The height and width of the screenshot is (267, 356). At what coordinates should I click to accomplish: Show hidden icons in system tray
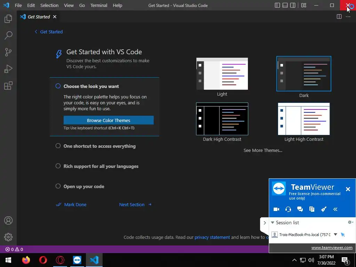coord(294,260)
